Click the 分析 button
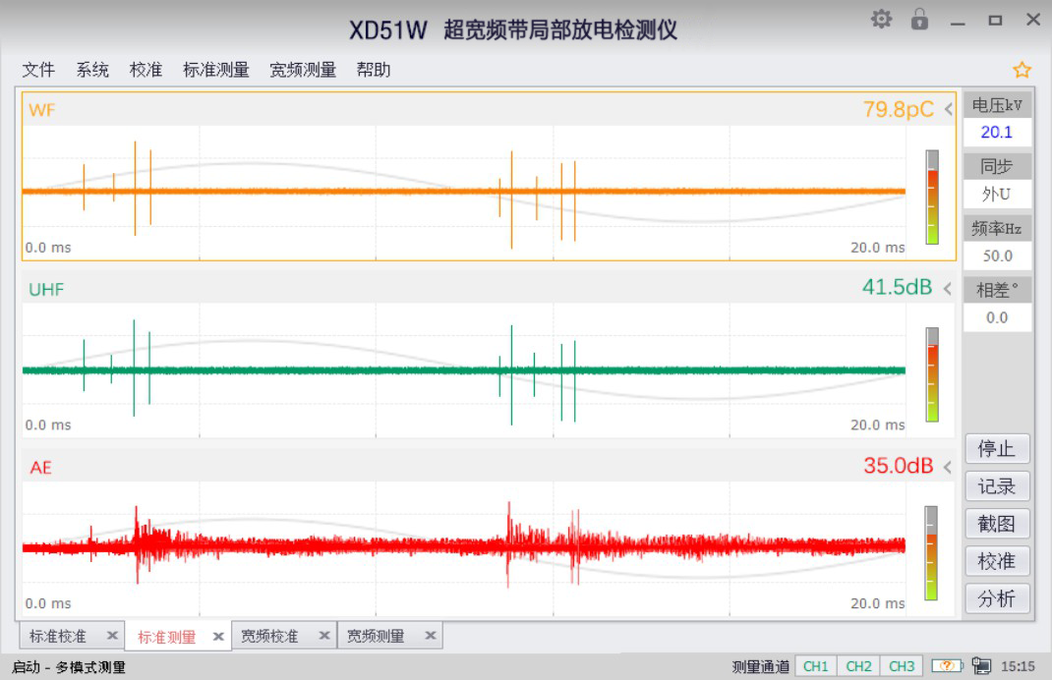 (x=996, y=598)
